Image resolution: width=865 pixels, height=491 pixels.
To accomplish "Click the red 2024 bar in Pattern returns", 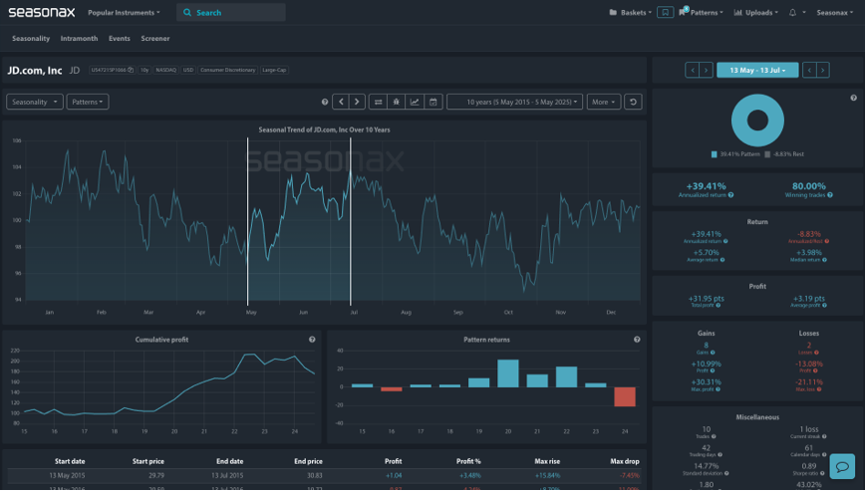I will pos(625,396).
